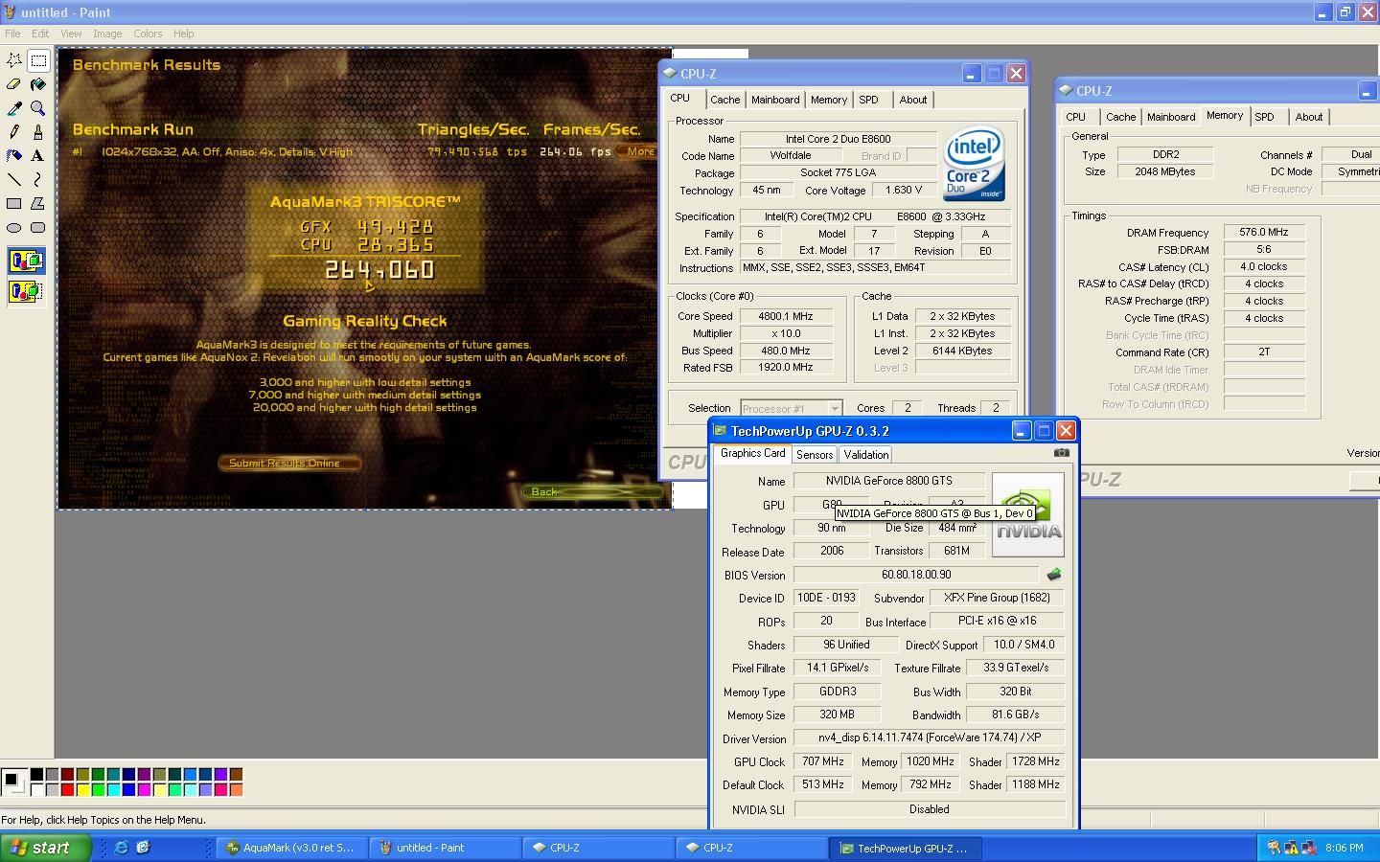Click the Intel Core 2 Duo logo in CPU-Z
This screenshot has width=1380, height=862.
(x=975, y=165)
